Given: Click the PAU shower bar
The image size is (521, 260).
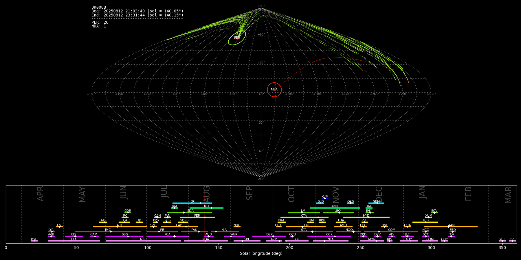Looking at the screenshot, I should 195,231.
